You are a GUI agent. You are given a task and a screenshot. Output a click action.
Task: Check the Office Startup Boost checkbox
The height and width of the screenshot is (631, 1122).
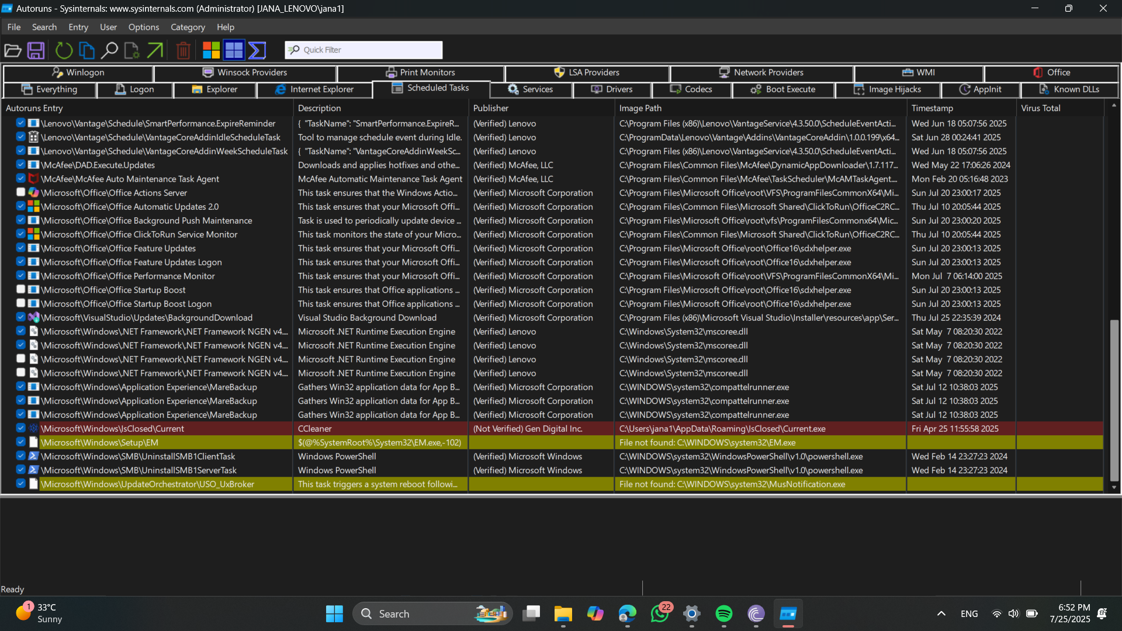click(20, 289)
